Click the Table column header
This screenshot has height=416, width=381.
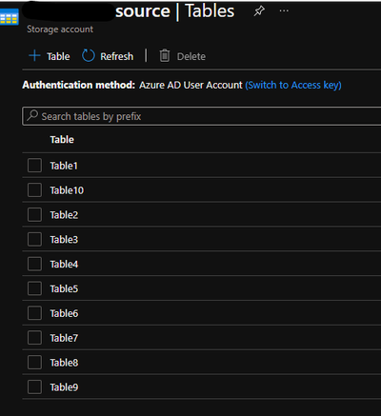coord(62,140)
